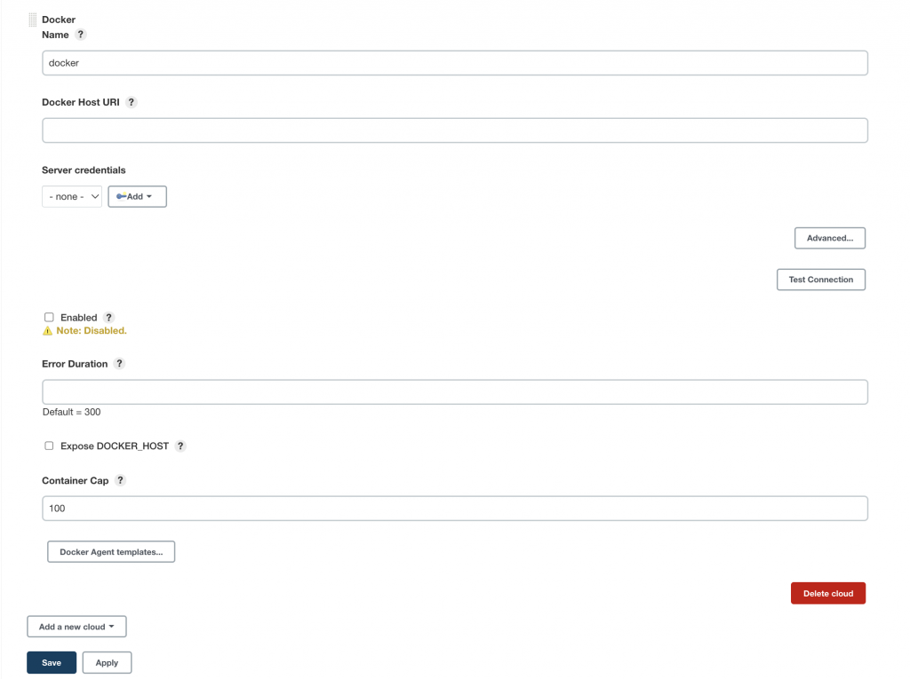Tick the Expose DOCKER_HOST checkbox
Image resolution: width=910 pixels, height=679 pixels.
(x=49, y=446)
